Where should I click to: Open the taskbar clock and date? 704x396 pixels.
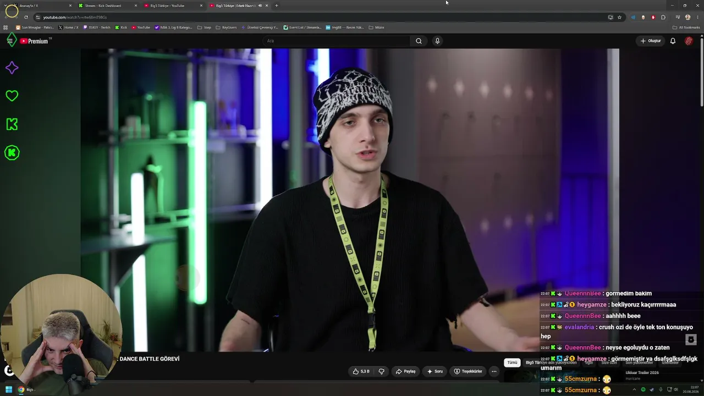click(691, 389)
